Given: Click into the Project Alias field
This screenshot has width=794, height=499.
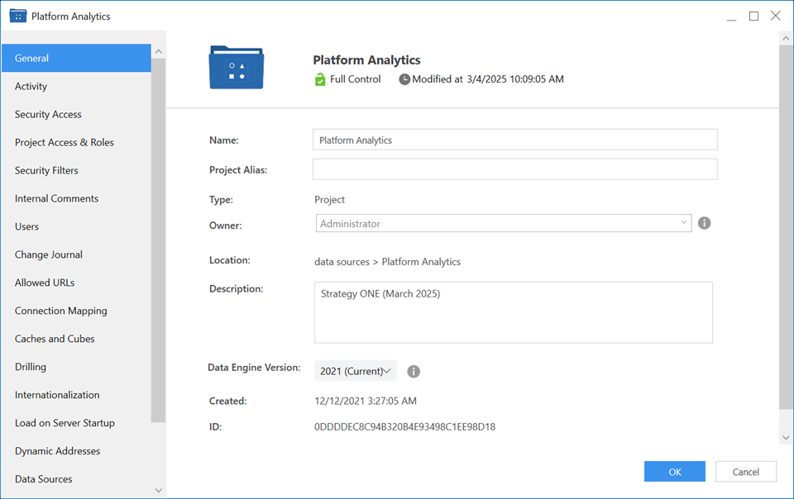Looking at the screenshot, I should click(514, 169).
